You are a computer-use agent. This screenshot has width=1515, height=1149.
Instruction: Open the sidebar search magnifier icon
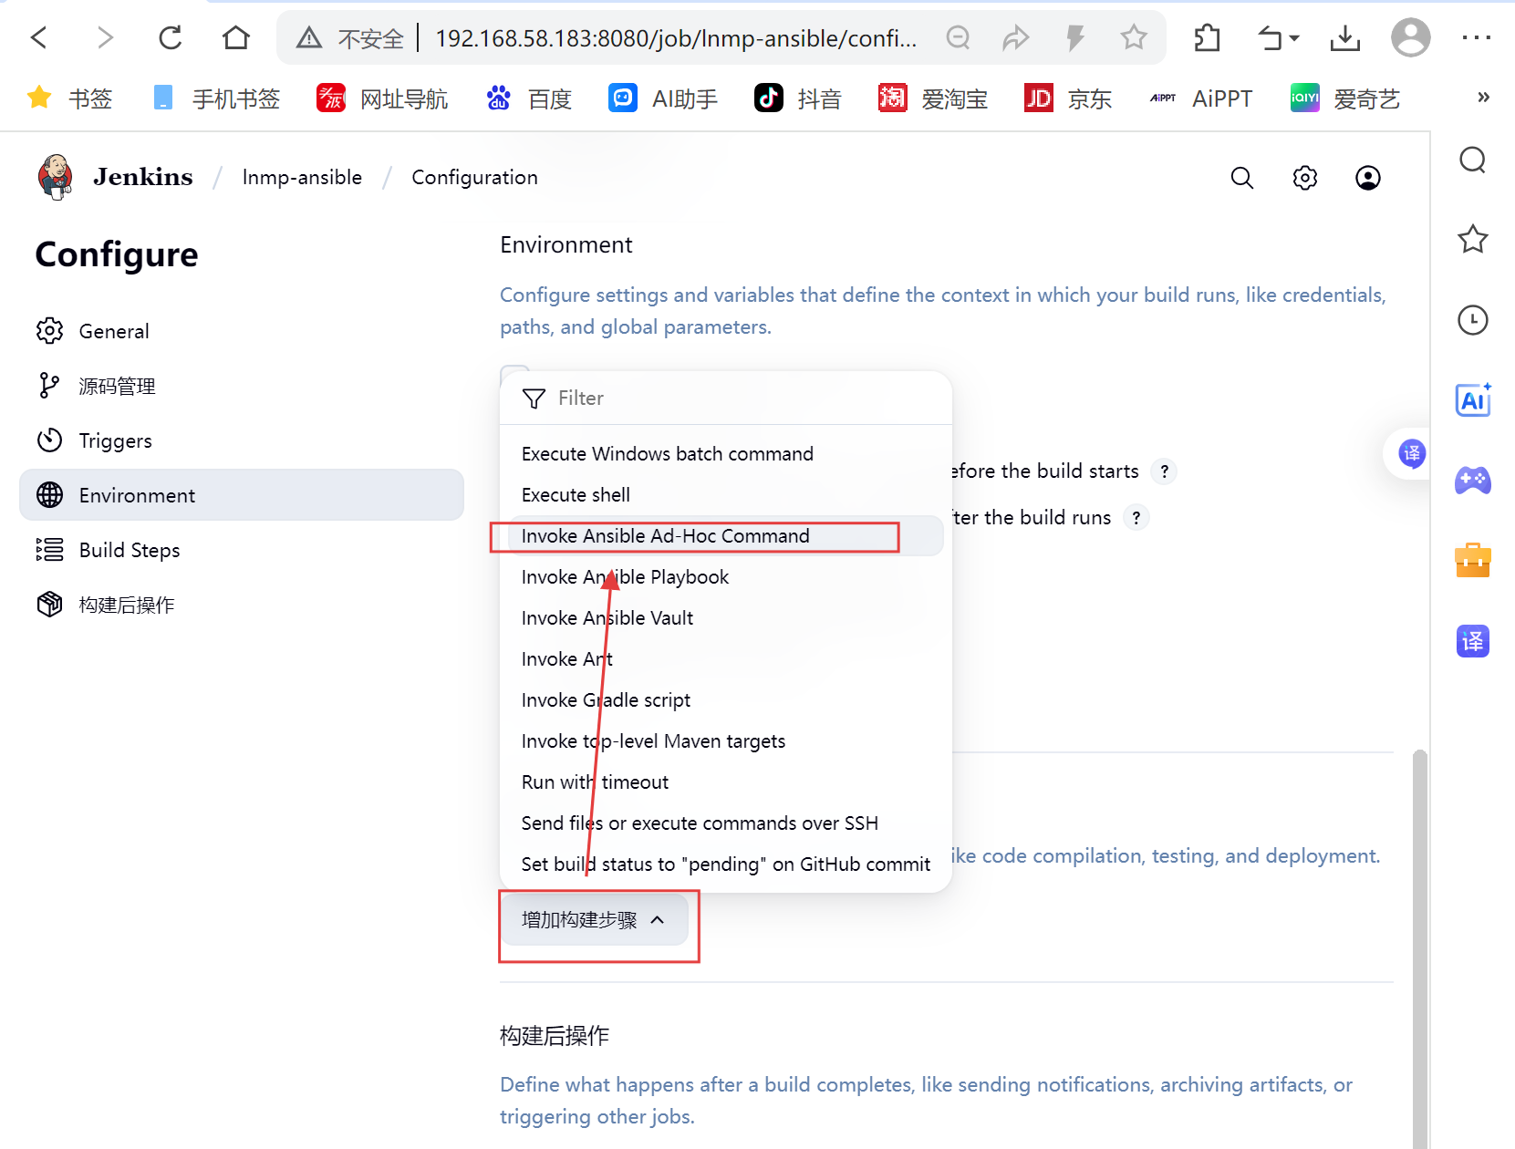[x=1472, y=160]
